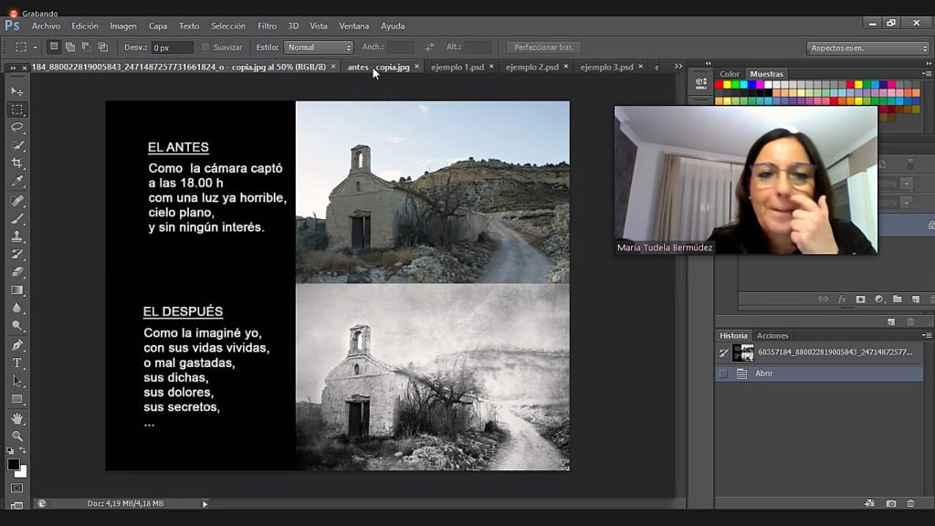This screenshot has width=935, height=526.
Task: Open the Filtro menu
Action: (267, 26)
